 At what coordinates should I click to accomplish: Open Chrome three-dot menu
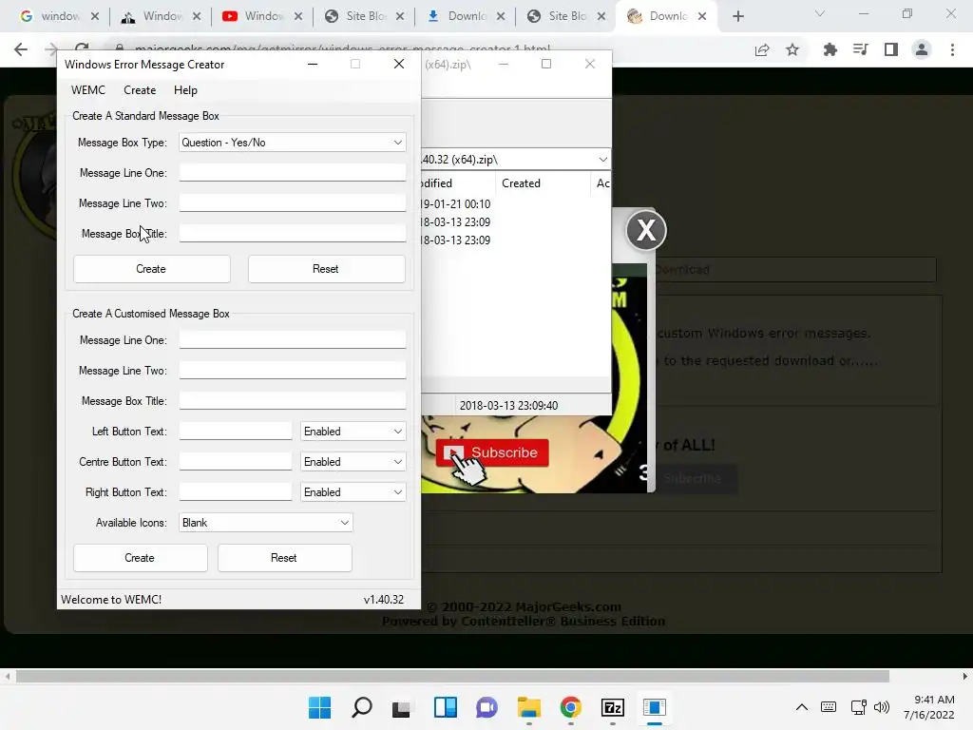coord(952,49)
